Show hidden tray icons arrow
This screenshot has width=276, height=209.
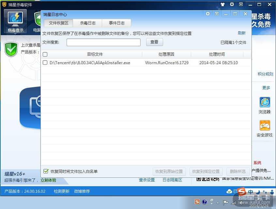pyautogui.click(x=218, y=203)
